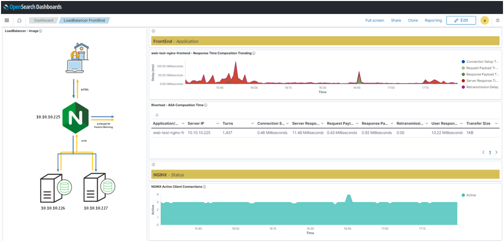Toggle Response Payload legend series
The height and width of the screenshot is (242, 504).
(x=479, y=74)
